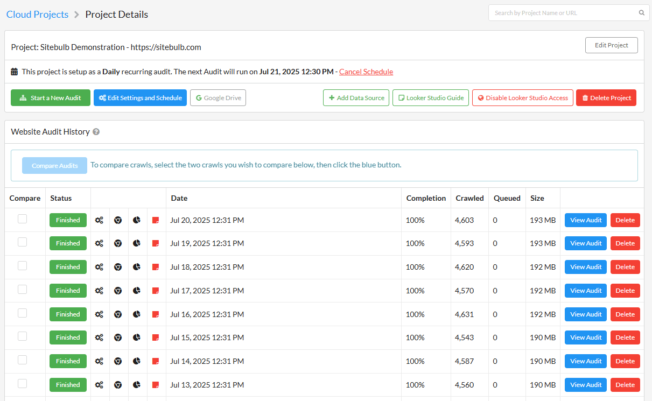Click Chrome crawler icon for Jul 20 audit

pos(118,220)
